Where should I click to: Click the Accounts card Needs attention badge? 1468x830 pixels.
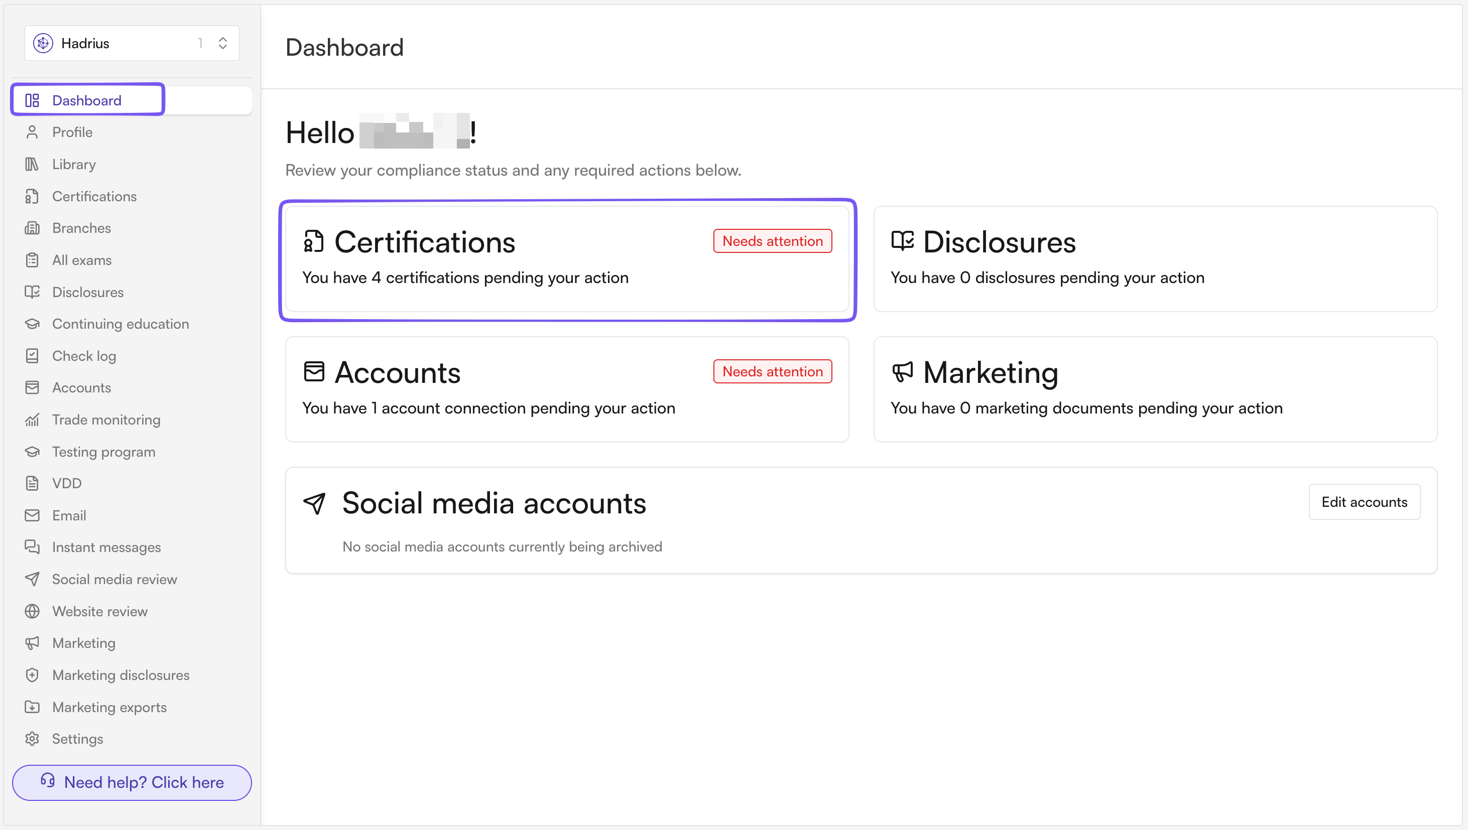[772, 372]
